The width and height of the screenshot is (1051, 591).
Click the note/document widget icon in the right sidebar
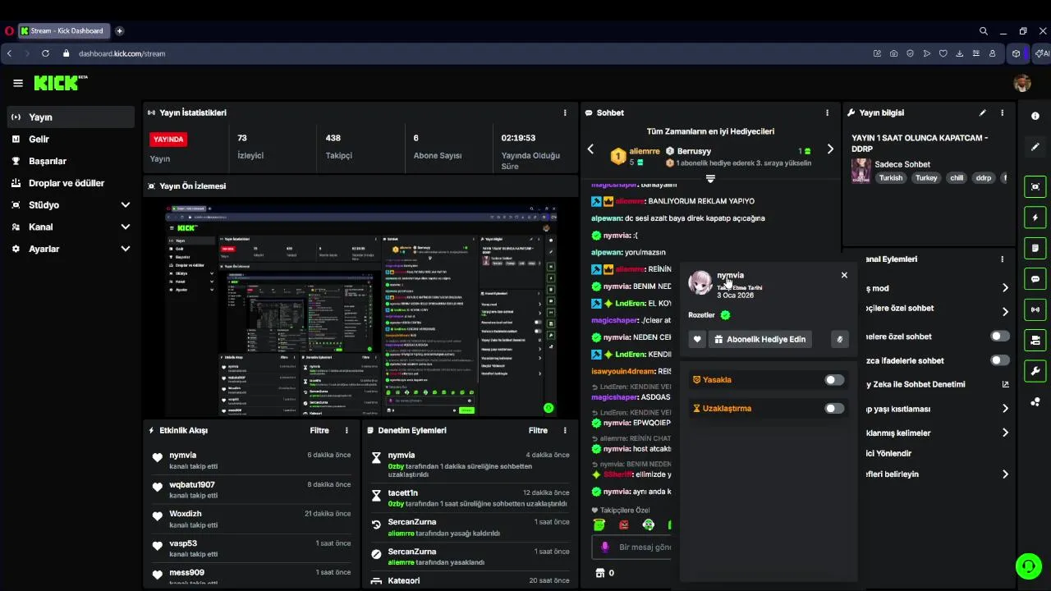[1035, 248]
